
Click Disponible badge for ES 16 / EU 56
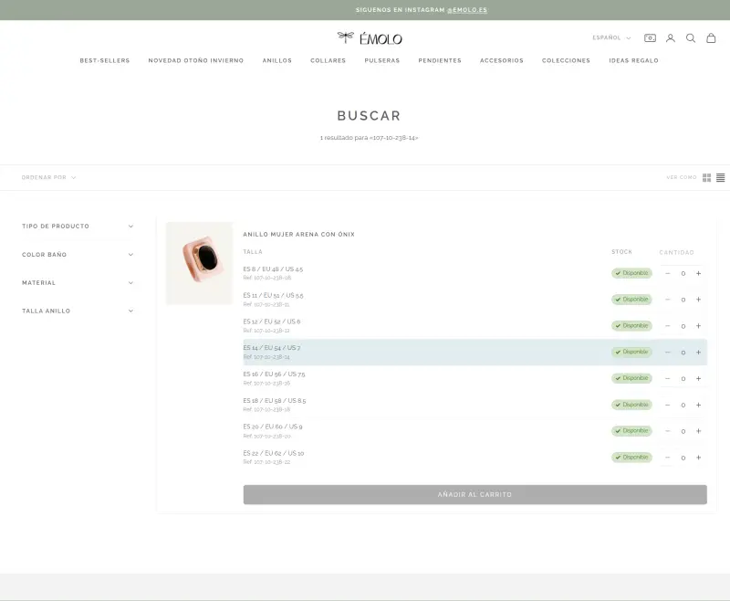tap(631, 378)
